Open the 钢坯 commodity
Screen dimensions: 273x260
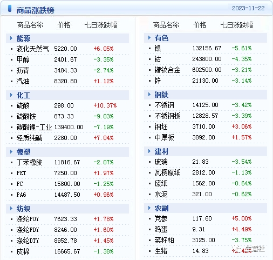pos(161,126)
